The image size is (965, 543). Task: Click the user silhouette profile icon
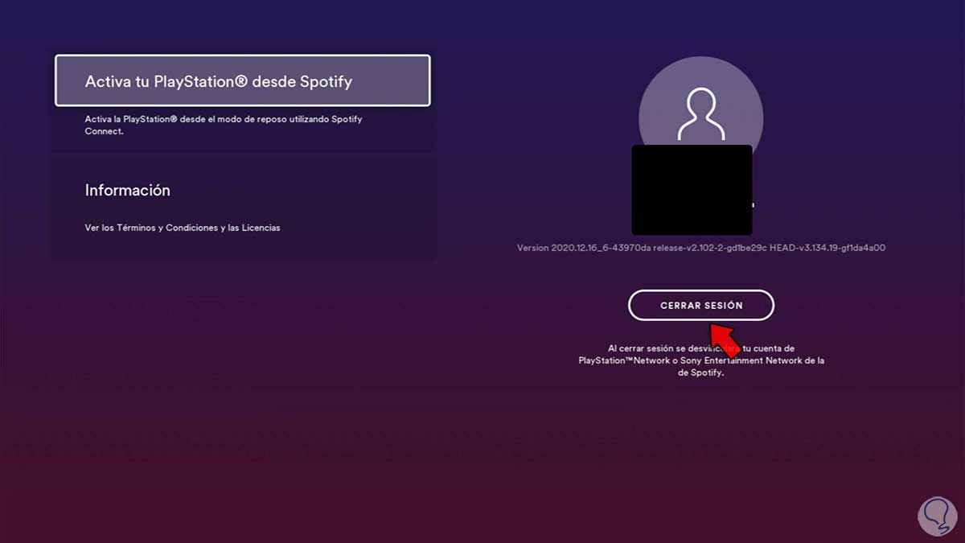(700, 113)
